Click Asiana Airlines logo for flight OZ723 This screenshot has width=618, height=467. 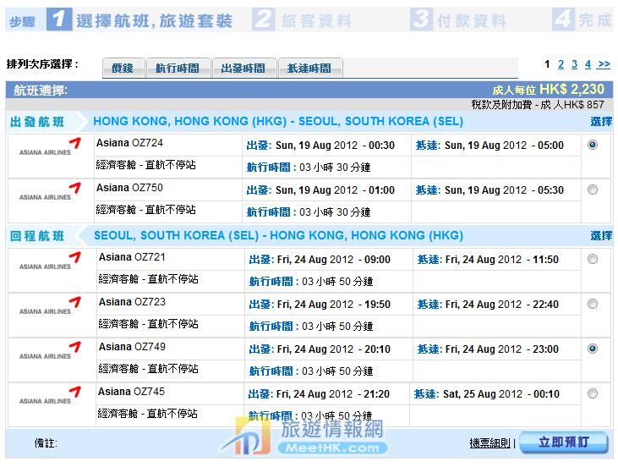click(50, 307)
